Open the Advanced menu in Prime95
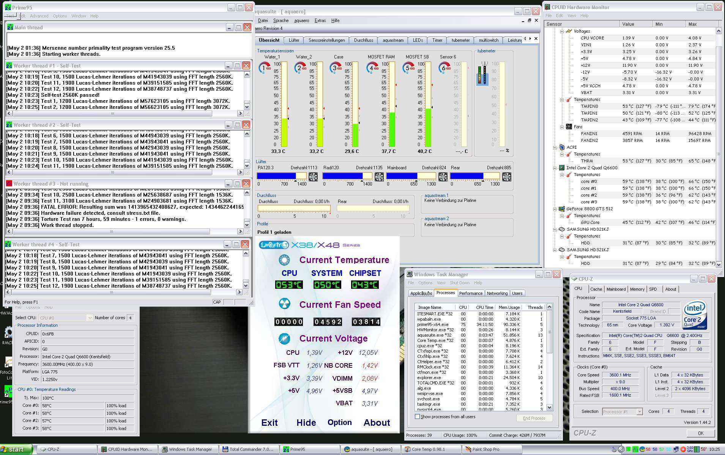This screenshot has height=455, width=725. (x=39, y=16)
